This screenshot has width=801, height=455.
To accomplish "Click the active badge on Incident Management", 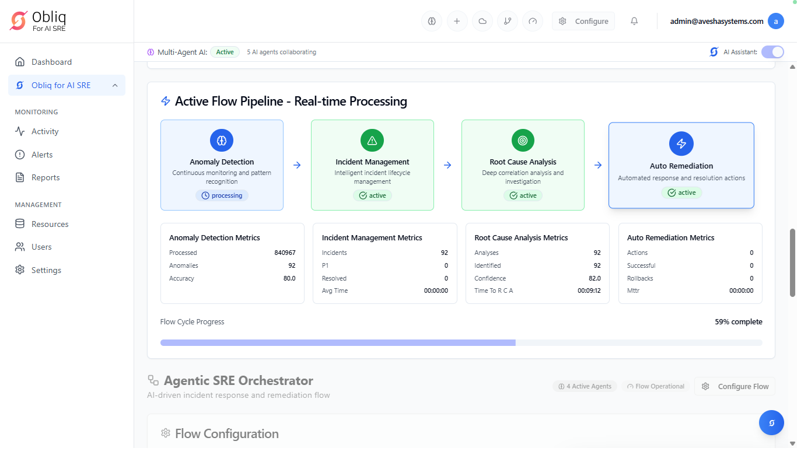I will click(372, 195).
